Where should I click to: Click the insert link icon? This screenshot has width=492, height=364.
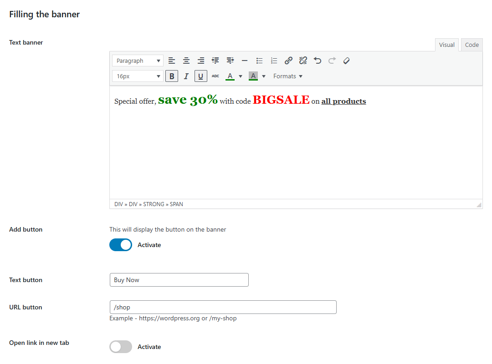[x=288, y=61]
